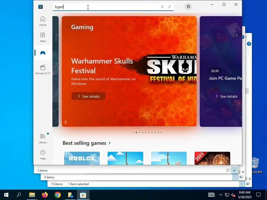Viewport: 267px width, 200px height.
Task: Open the Library in the sidebar
Action: click(x=43, y=139)
